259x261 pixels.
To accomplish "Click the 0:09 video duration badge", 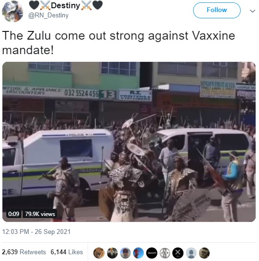I will [14, 214].
